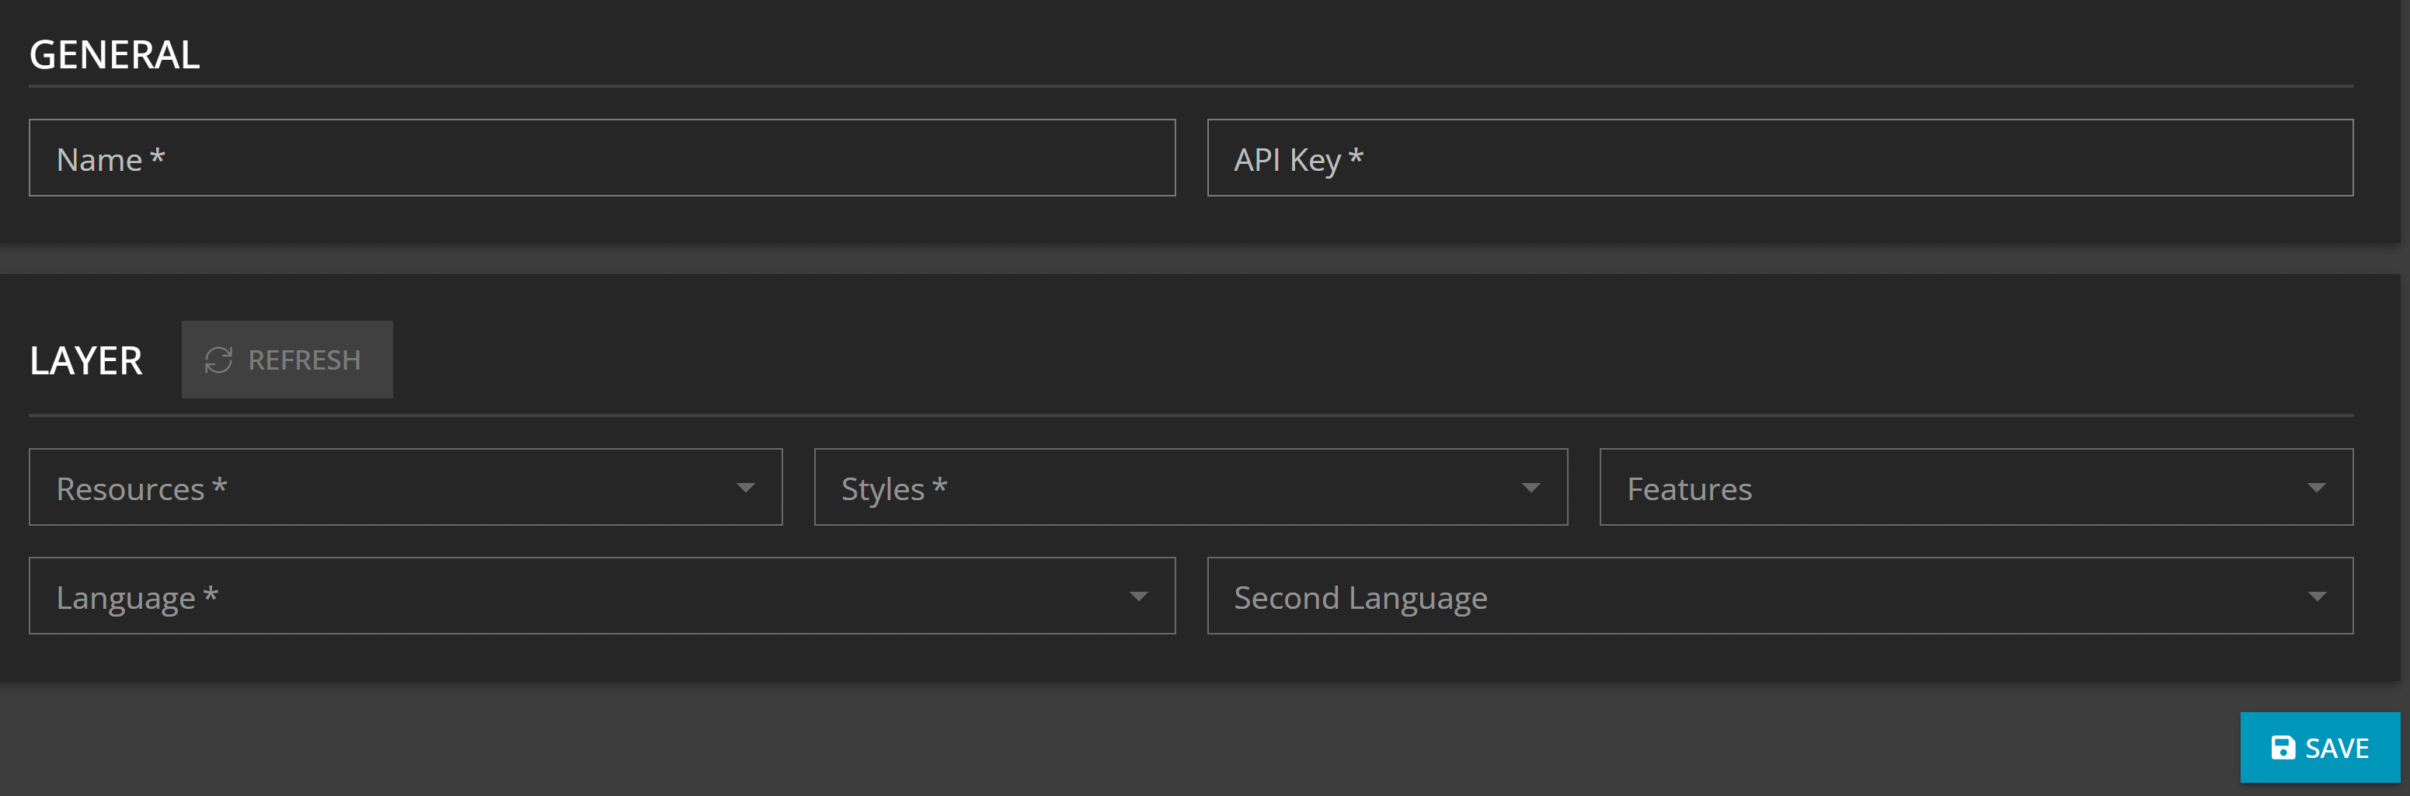2410x796 pixels.
Task: Click the Refresh button beside Layer
Action: [x=287, y=360]
